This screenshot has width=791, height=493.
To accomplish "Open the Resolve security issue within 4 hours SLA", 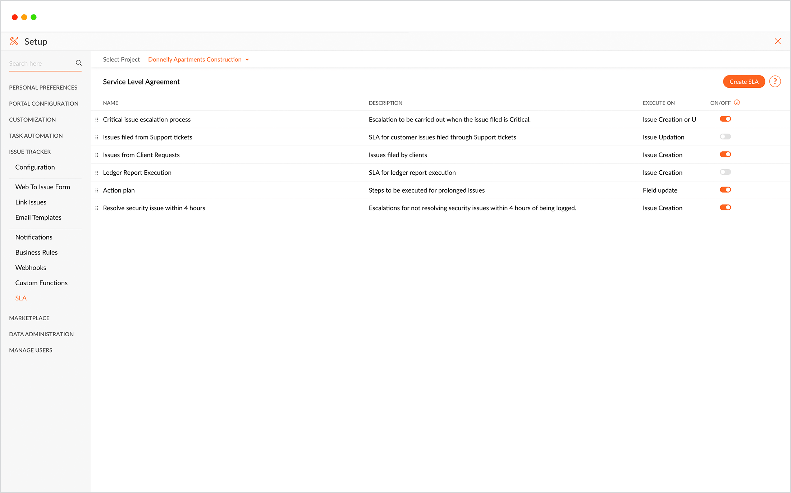I will [x=154, y=208].
